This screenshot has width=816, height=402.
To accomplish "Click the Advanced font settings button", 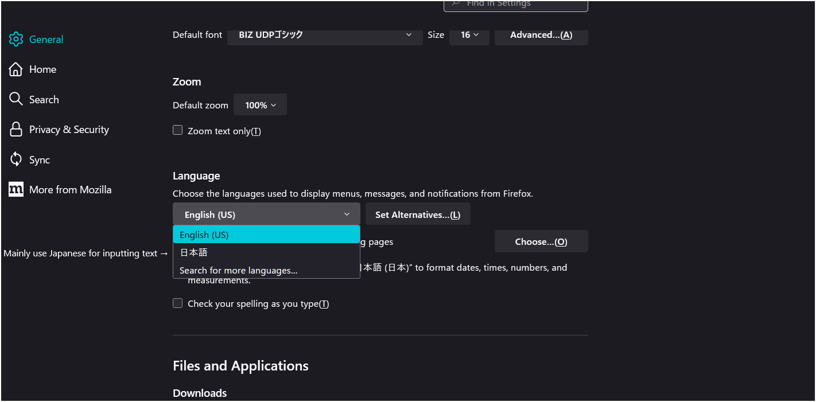I will click(541, 35).
